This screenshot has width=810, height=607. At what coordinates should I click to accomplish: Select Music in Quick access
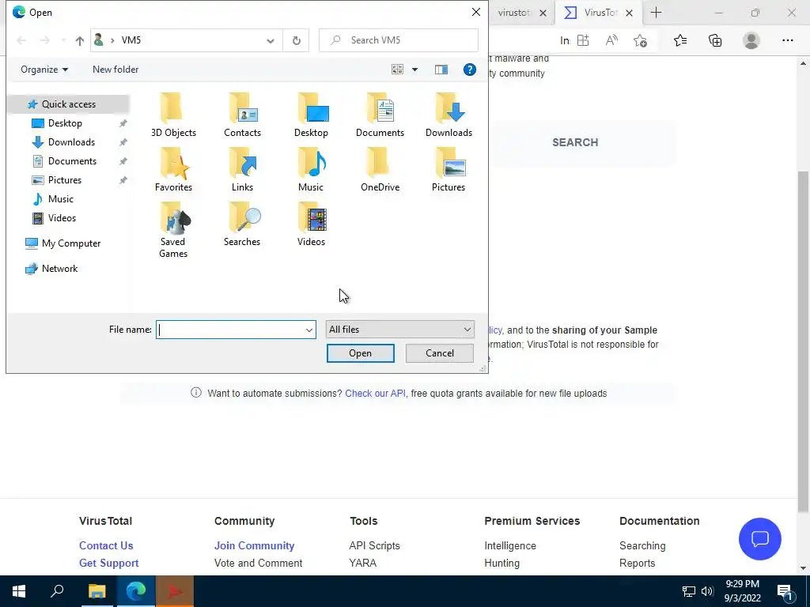(60, 199)
